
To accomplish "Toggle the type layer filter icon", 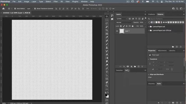I will pyautogui.click(x=136, y=19).
